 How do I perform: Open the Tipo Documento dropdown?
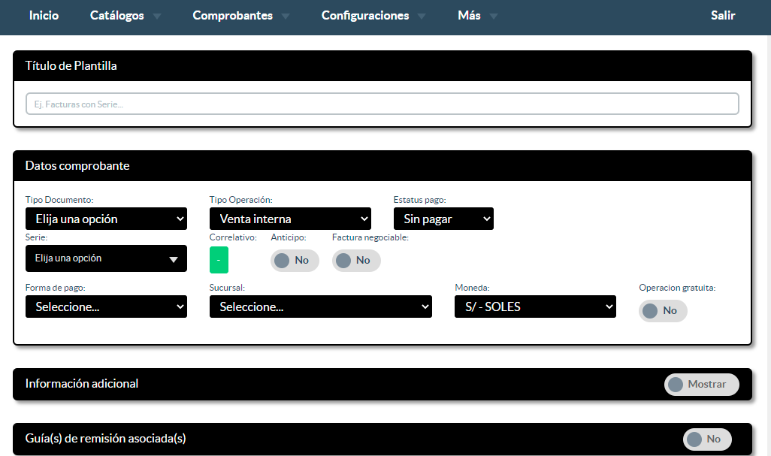tap(106, 219)
